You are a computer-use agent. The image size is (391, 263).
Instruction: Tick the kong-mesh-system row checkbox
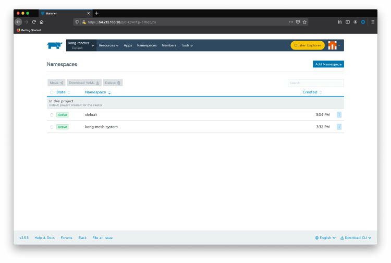(x=52, y=127)
